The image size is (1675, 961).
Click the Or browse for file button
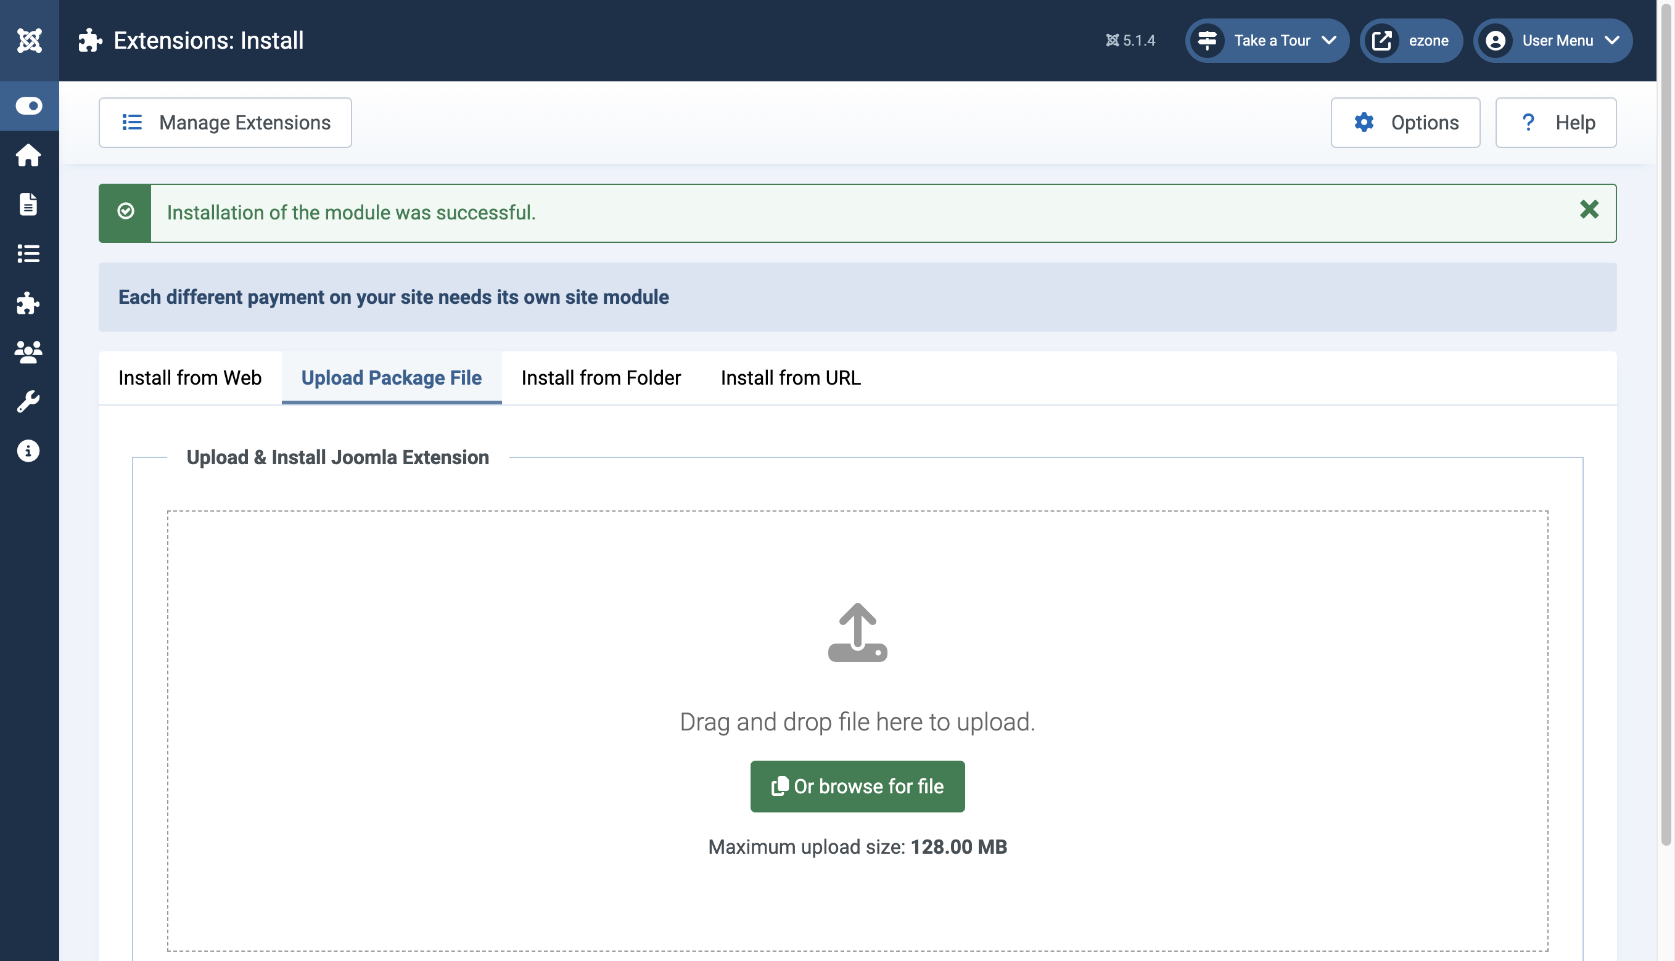point(857,786)
